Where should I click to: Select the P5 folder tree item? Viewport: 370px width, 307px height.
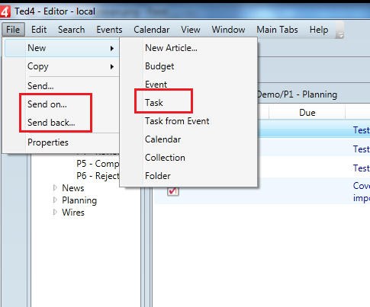point(98,164)
